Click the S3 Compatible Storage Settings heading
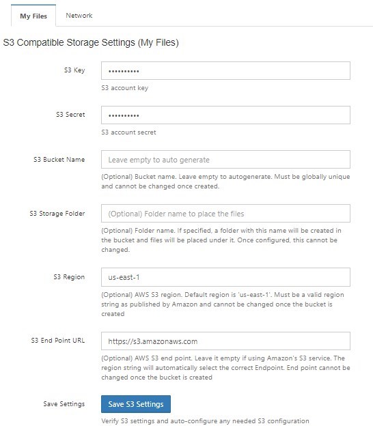The width and height of the screenshot is (373, 428). click(x=91, y=42)
